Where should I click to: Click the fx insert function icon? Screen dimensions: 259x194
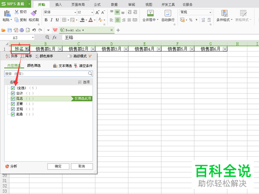click(54, 37)
